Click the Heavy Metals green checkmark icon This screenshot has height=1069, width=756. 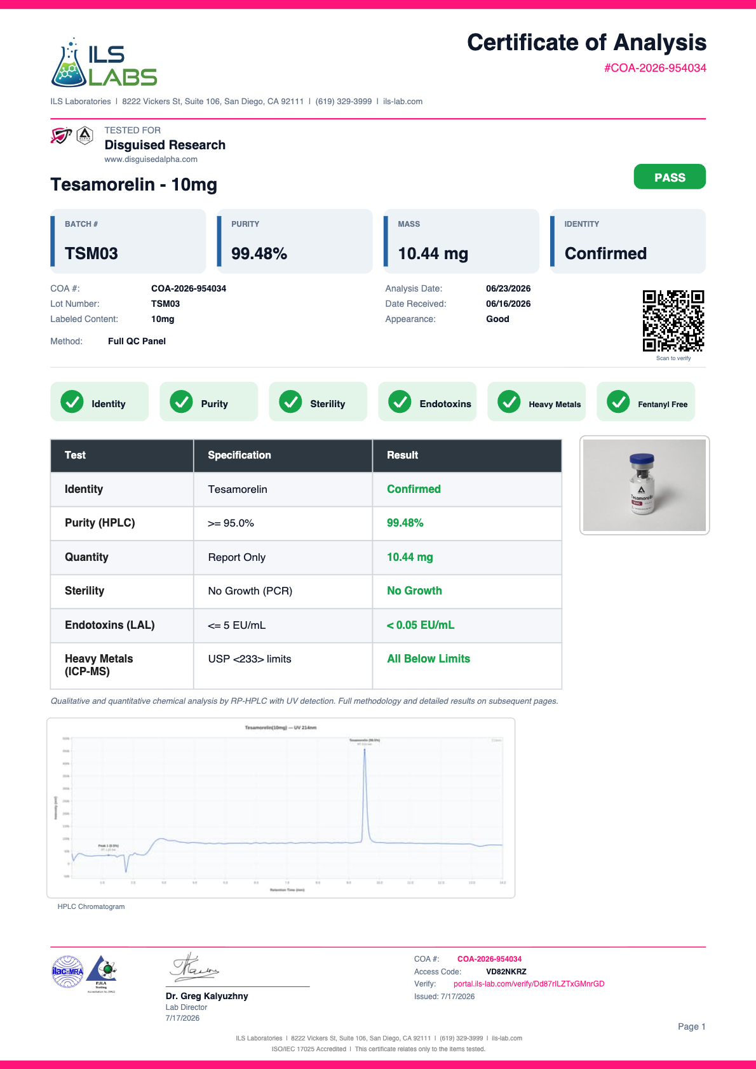pyautogui.click(x=509, y=401)
